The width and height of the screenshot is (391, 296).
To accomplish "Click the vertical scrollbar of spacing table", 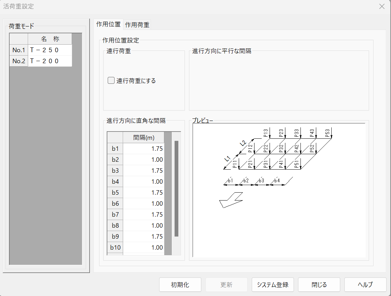I will tap(176, 188).
